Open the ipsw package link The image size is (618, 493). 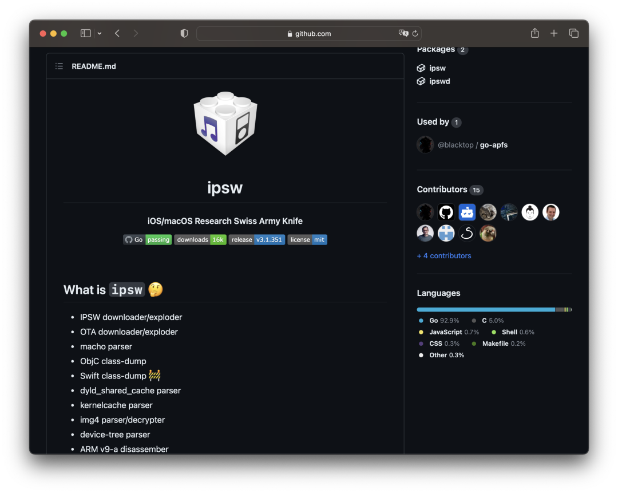[x=437, y=68]
